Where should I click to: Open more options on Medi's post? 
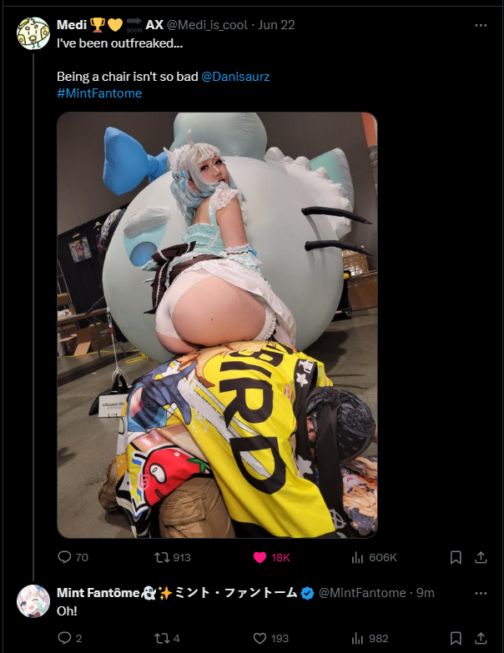(481, 25)
